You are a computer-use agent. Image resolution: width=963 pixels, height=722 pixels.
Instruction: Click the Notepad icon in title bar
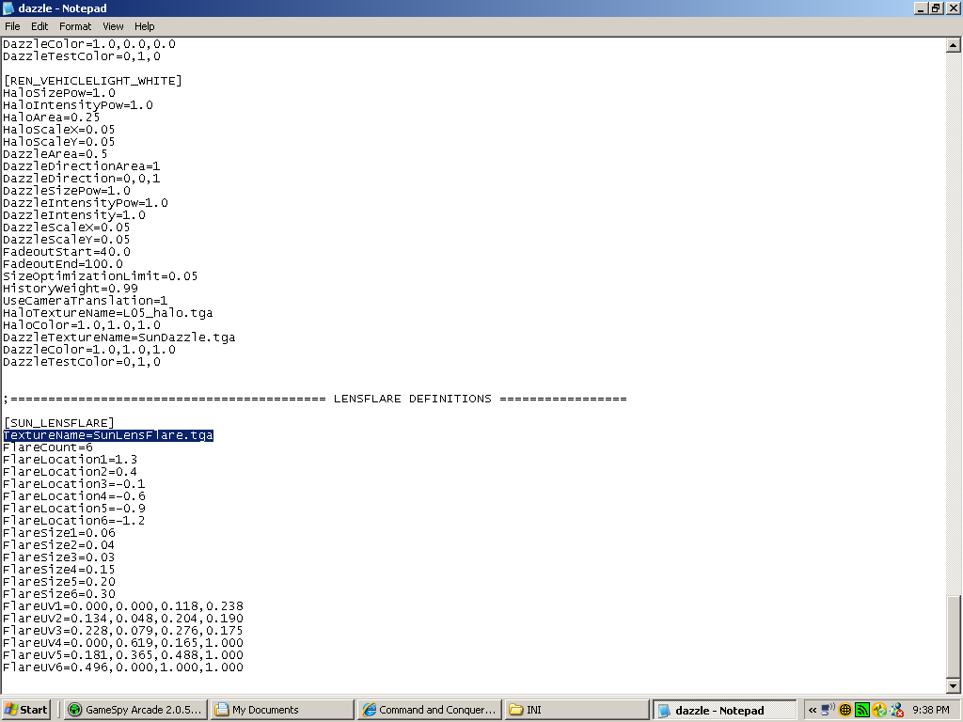coord(8,8)
